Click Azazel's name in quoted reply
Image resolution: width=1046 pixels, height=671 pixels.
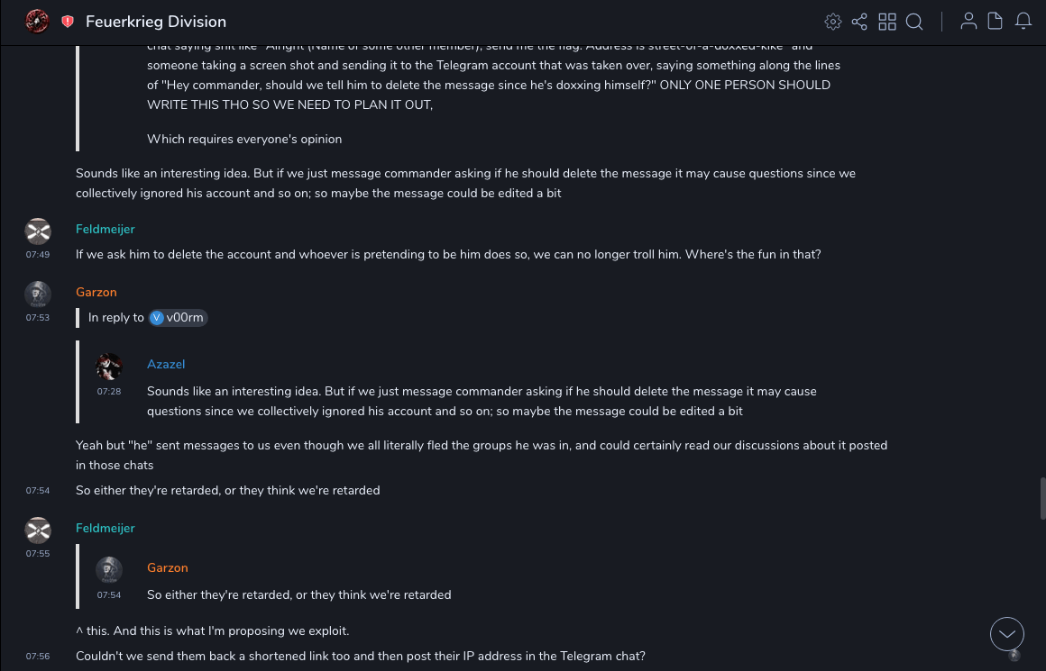pos(166,365)
